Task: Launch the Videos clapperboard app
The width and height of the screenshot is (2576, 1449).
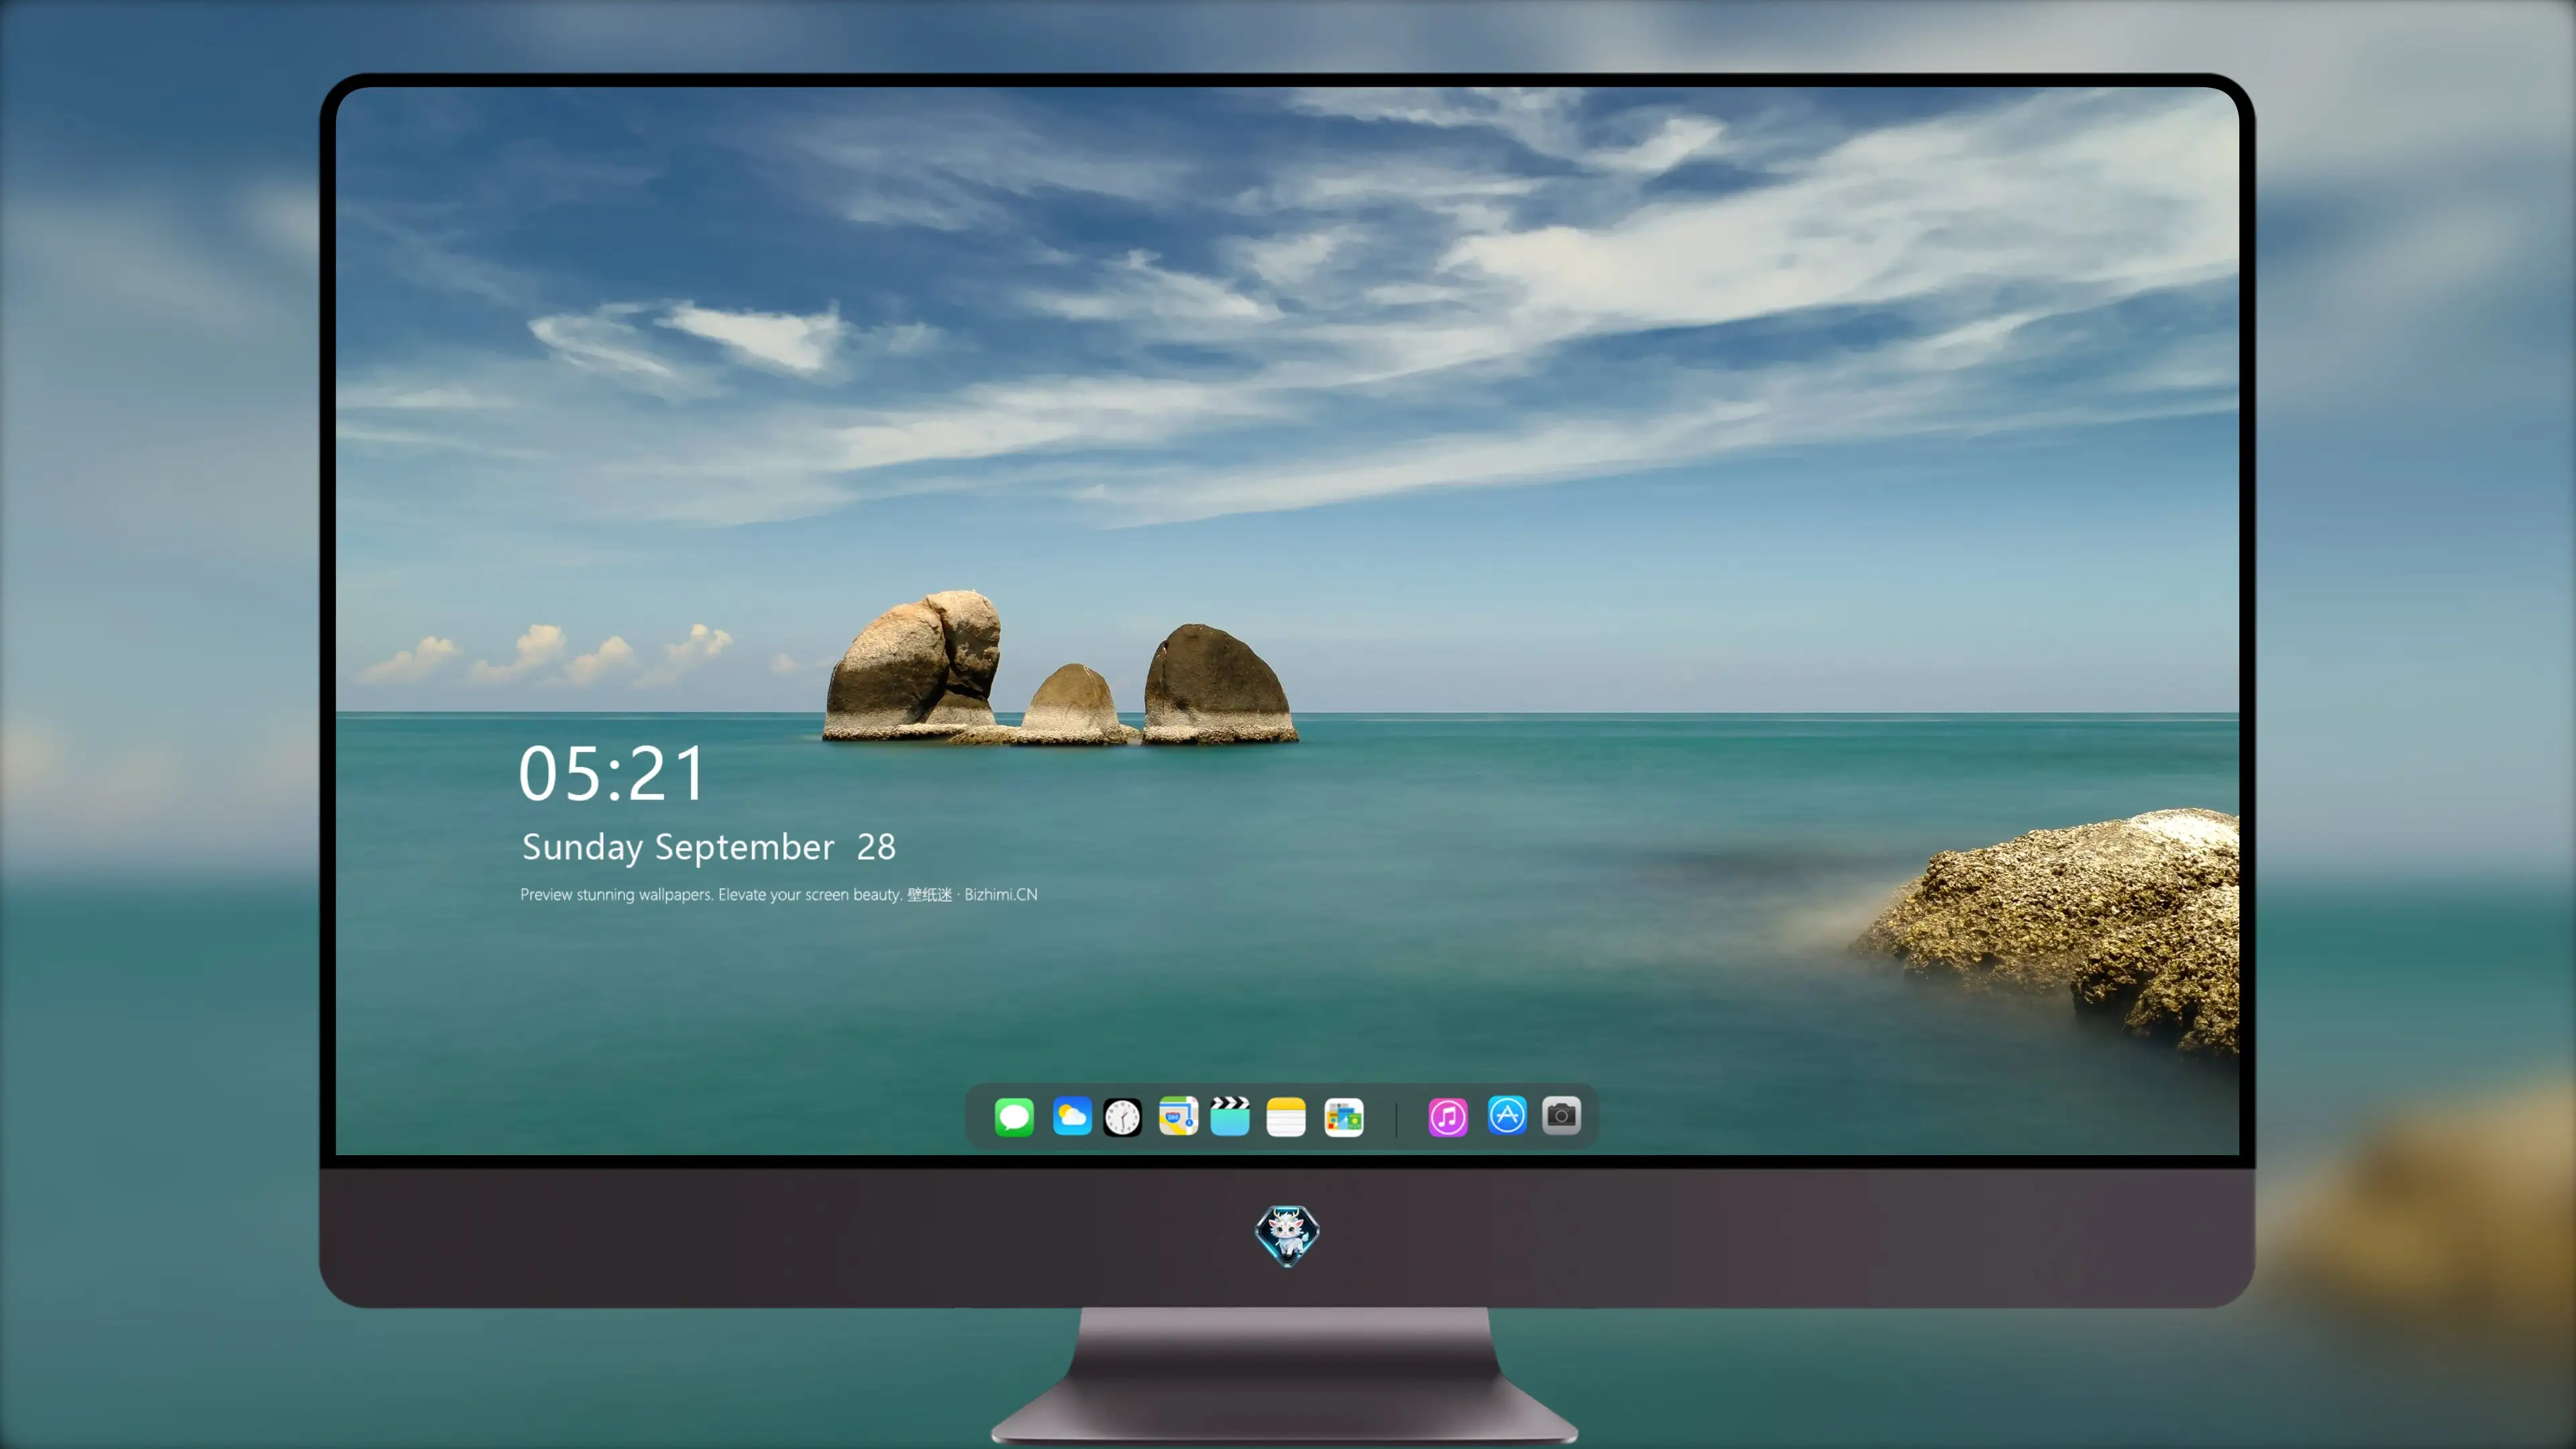Action: click(x=1230, y=1116)
